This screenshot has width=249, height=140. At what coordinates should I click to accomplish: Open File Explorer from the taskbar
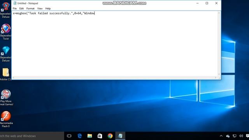(x=89, y=136)
